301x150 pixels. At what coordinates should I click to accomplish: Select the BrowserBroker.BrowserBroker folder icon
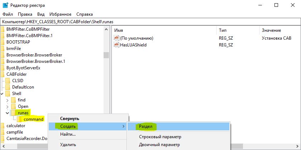(2, 55)
